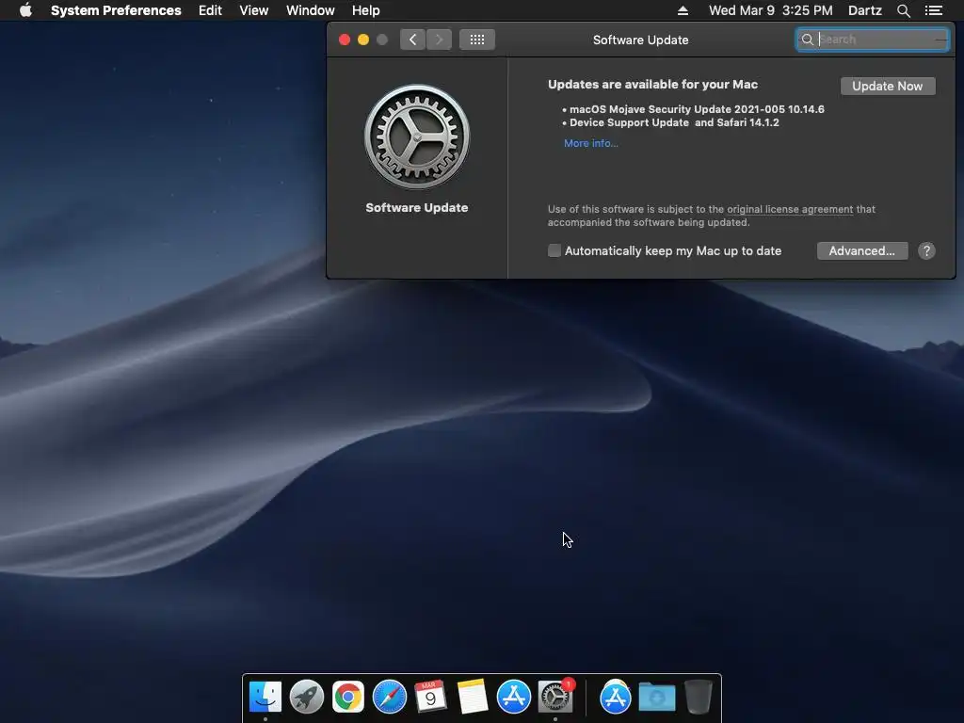
Task: Open Notification Center list icon
Action: tap(933, 10)
